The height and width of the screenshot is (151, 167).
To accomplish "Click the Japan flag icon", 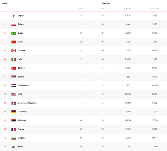I will tap(14, 16).
